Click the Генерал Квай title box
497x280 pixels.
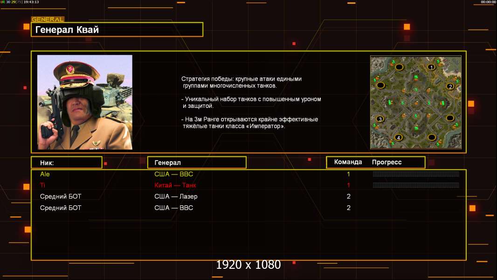coord(117,30)
